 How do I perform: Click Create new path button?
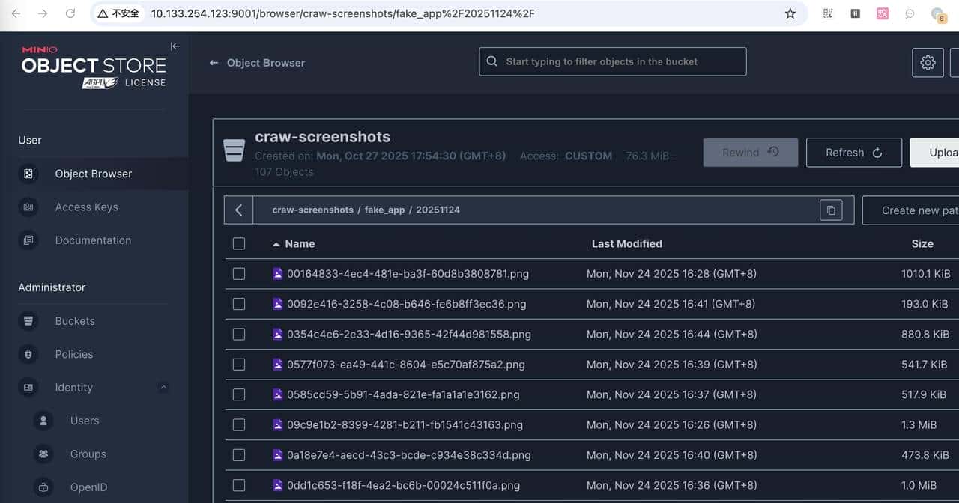pyautogui.click(x=911, y=210)
